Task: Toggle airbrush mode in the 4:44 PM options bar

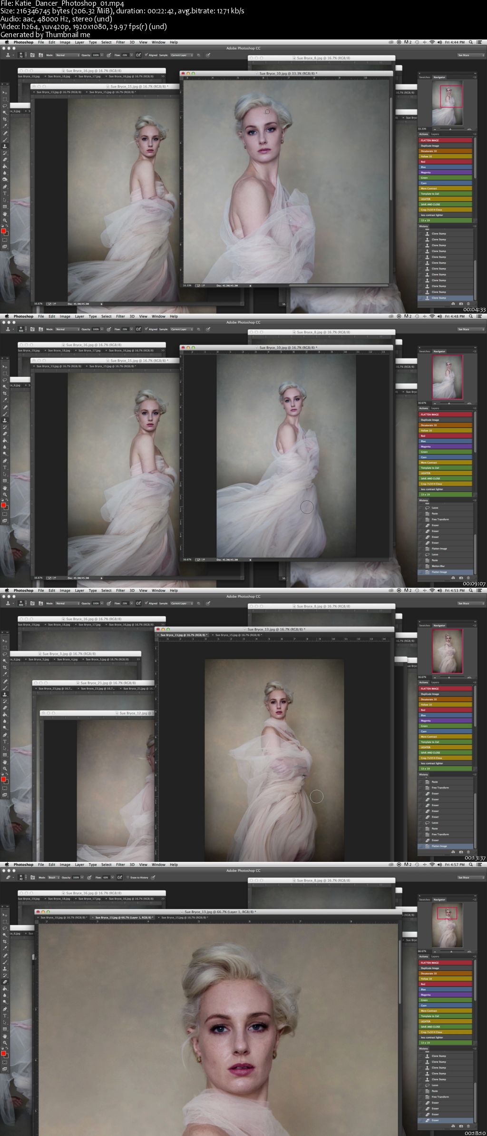Action: (138, 55)
